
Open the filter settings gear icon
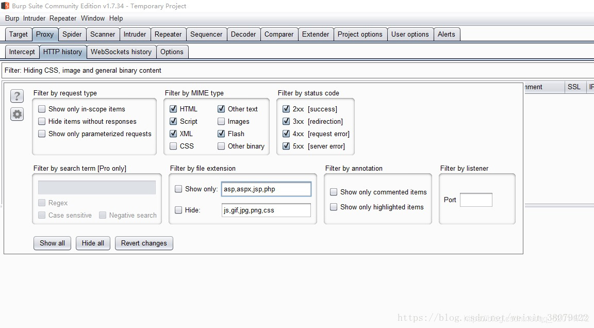coord(17,114)
